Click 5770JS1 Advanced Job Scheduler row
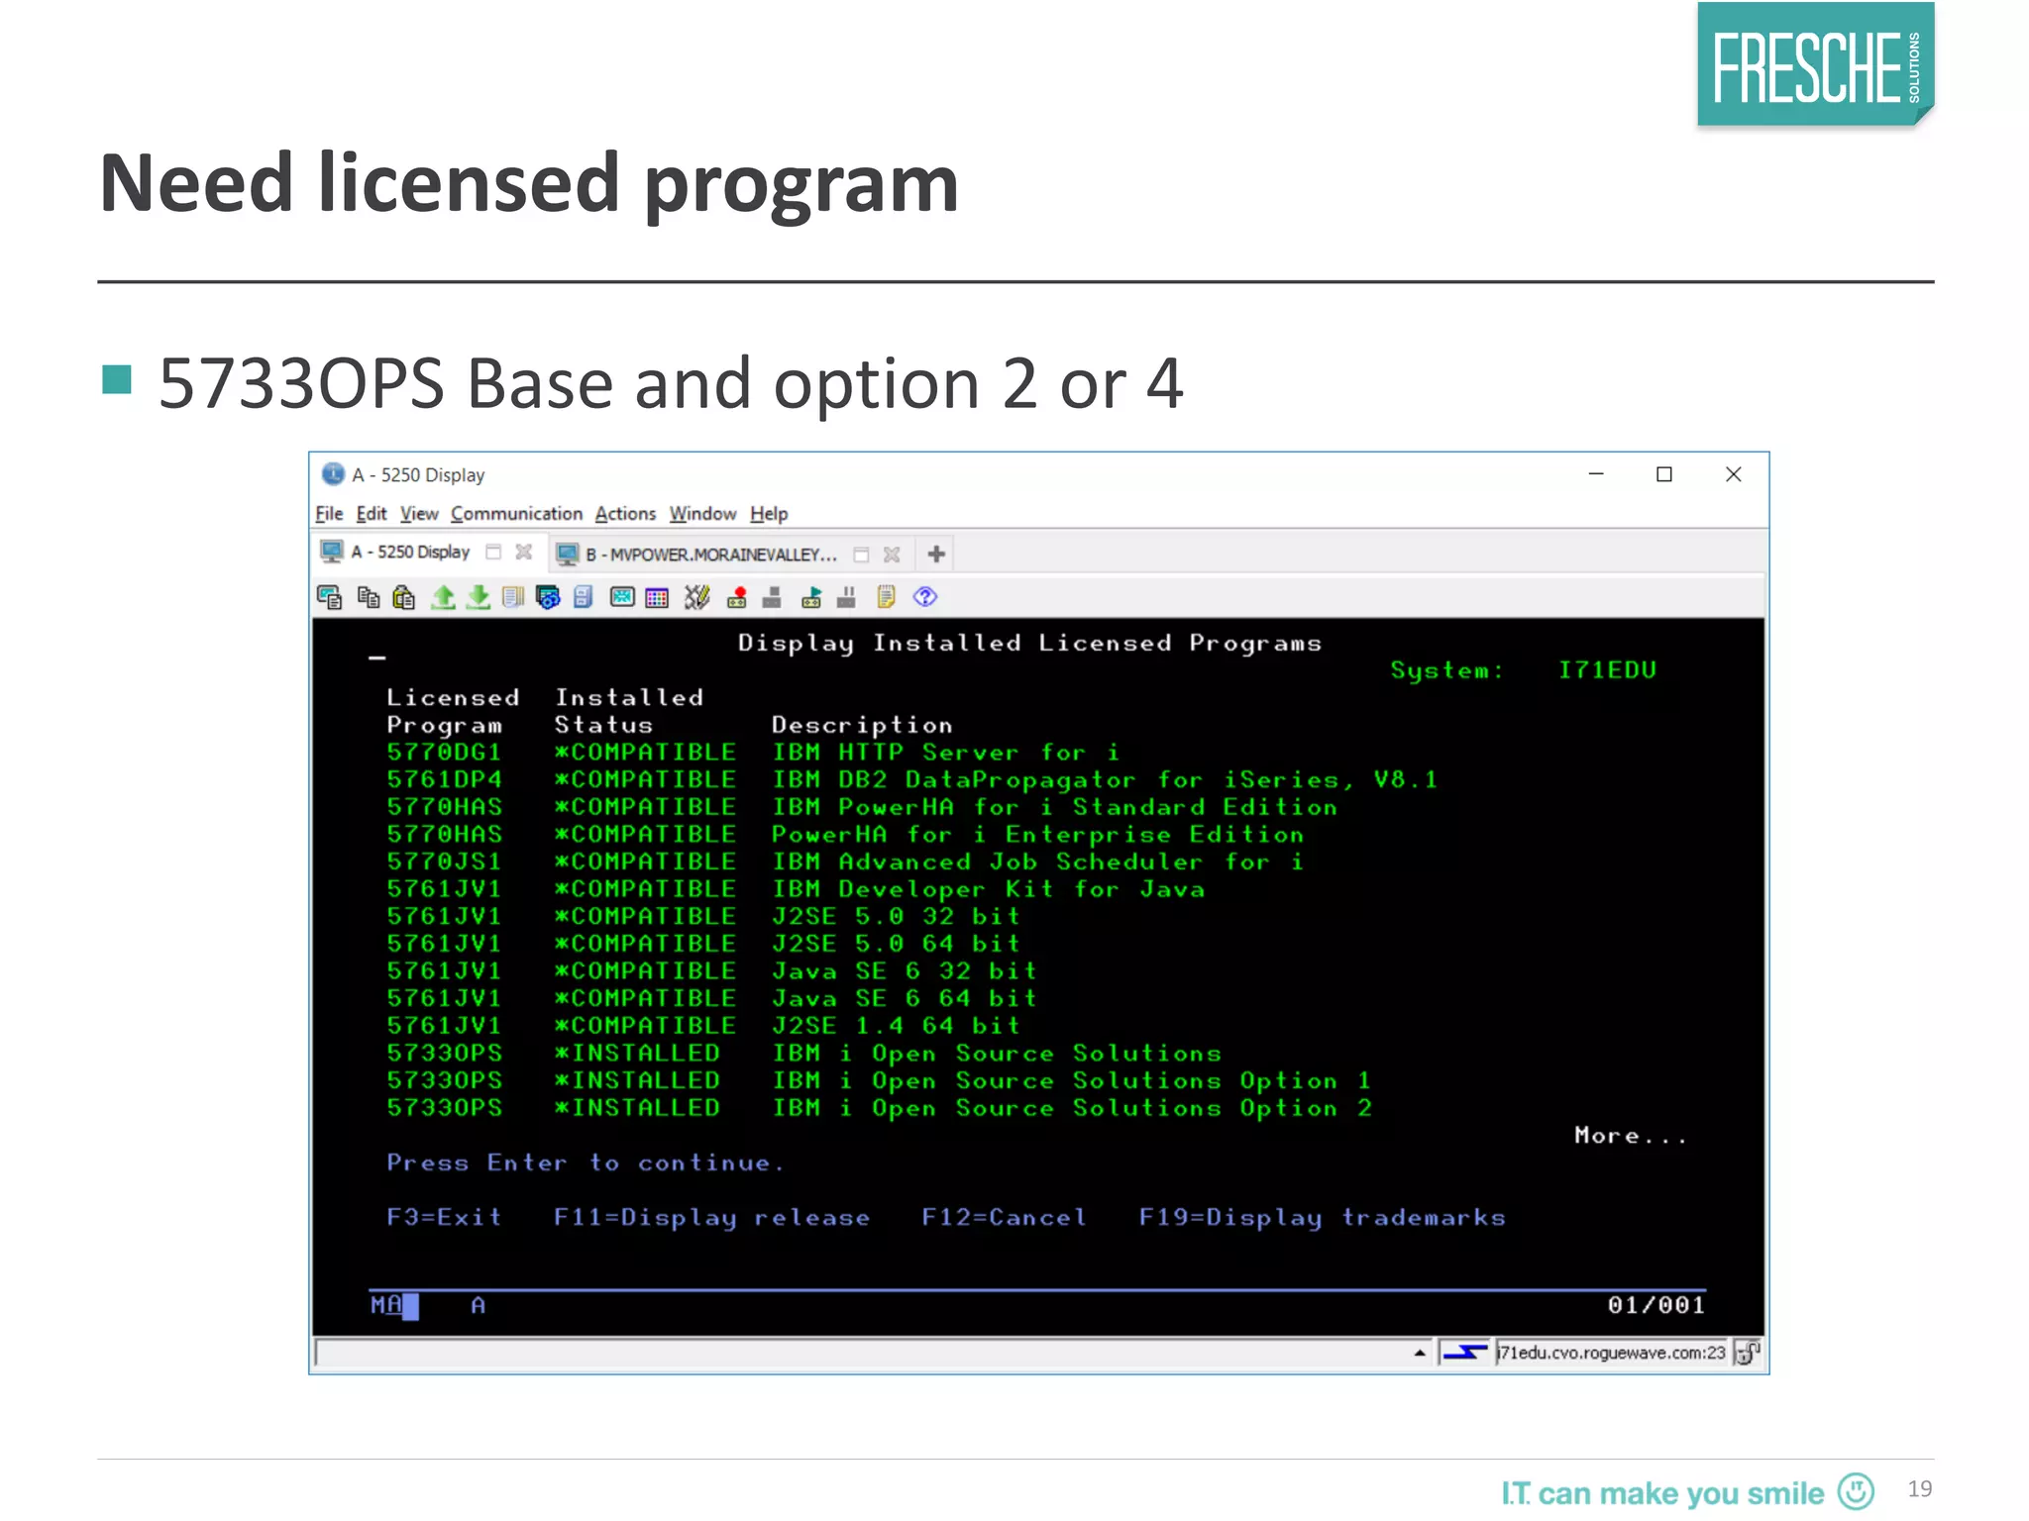The width and height of the screenshot is (2029, 1521). coord(844,862)
